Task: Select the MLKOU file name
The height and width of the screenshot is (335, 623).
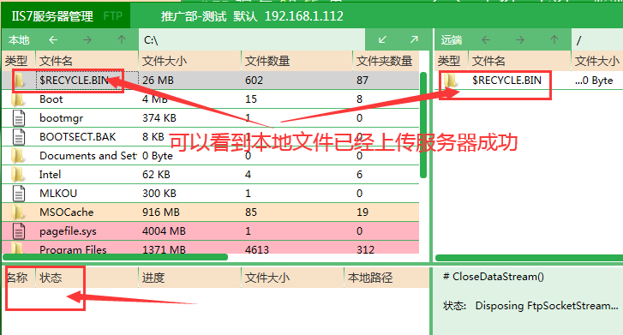Action: [x=58, y=194]
